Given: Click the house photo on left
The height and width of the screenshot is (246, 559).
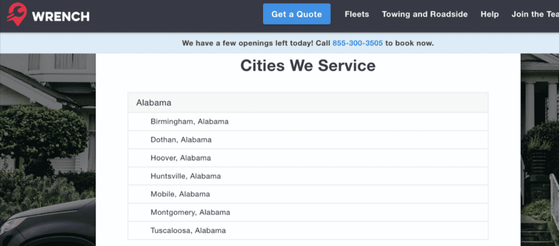Looking at the screenshot, I should 48,149.
